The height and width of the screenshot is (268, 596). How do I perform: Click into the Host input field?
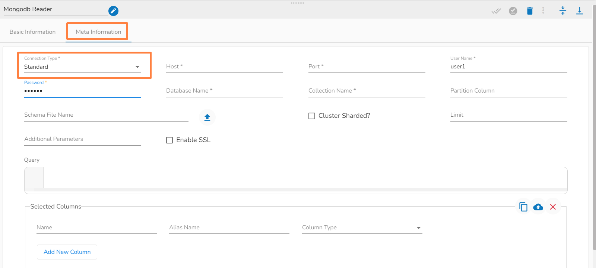point(224,67)
